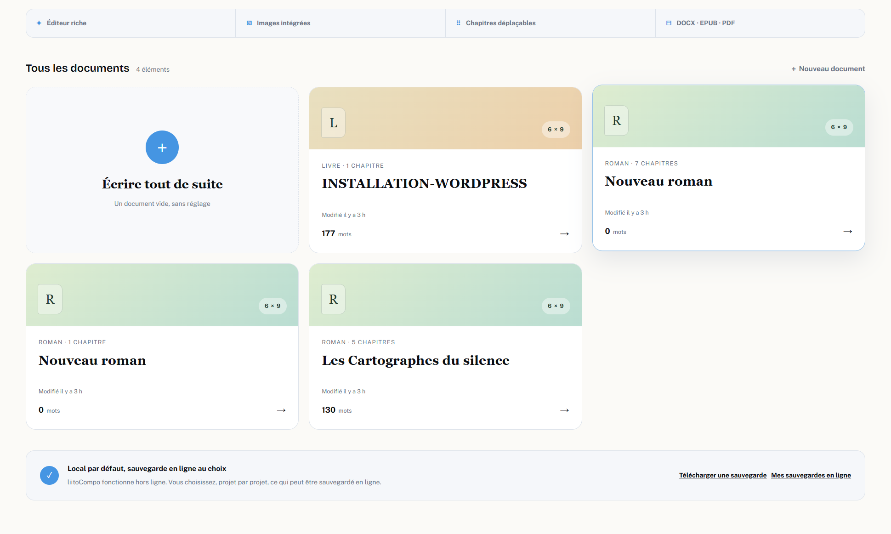Click the Chapitres déplaçables feature label
Screen dimensions: 891x534
pos(501,23)
